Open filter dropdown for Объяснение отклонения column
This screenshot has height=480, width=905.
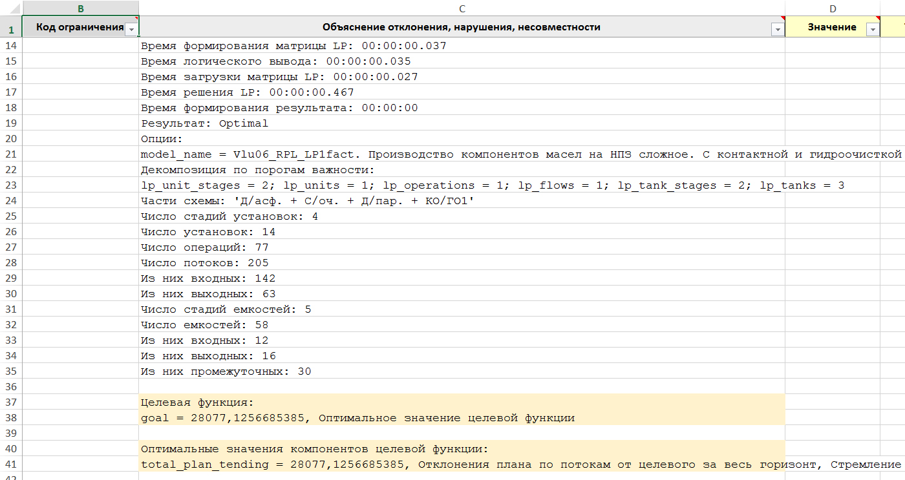coord(777,30)
